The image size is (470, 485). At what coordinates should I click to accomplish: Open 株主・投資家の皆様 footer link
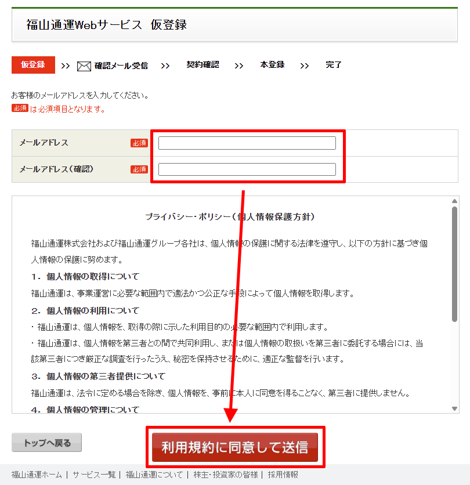pyautogui.click(x=226, y=475)
